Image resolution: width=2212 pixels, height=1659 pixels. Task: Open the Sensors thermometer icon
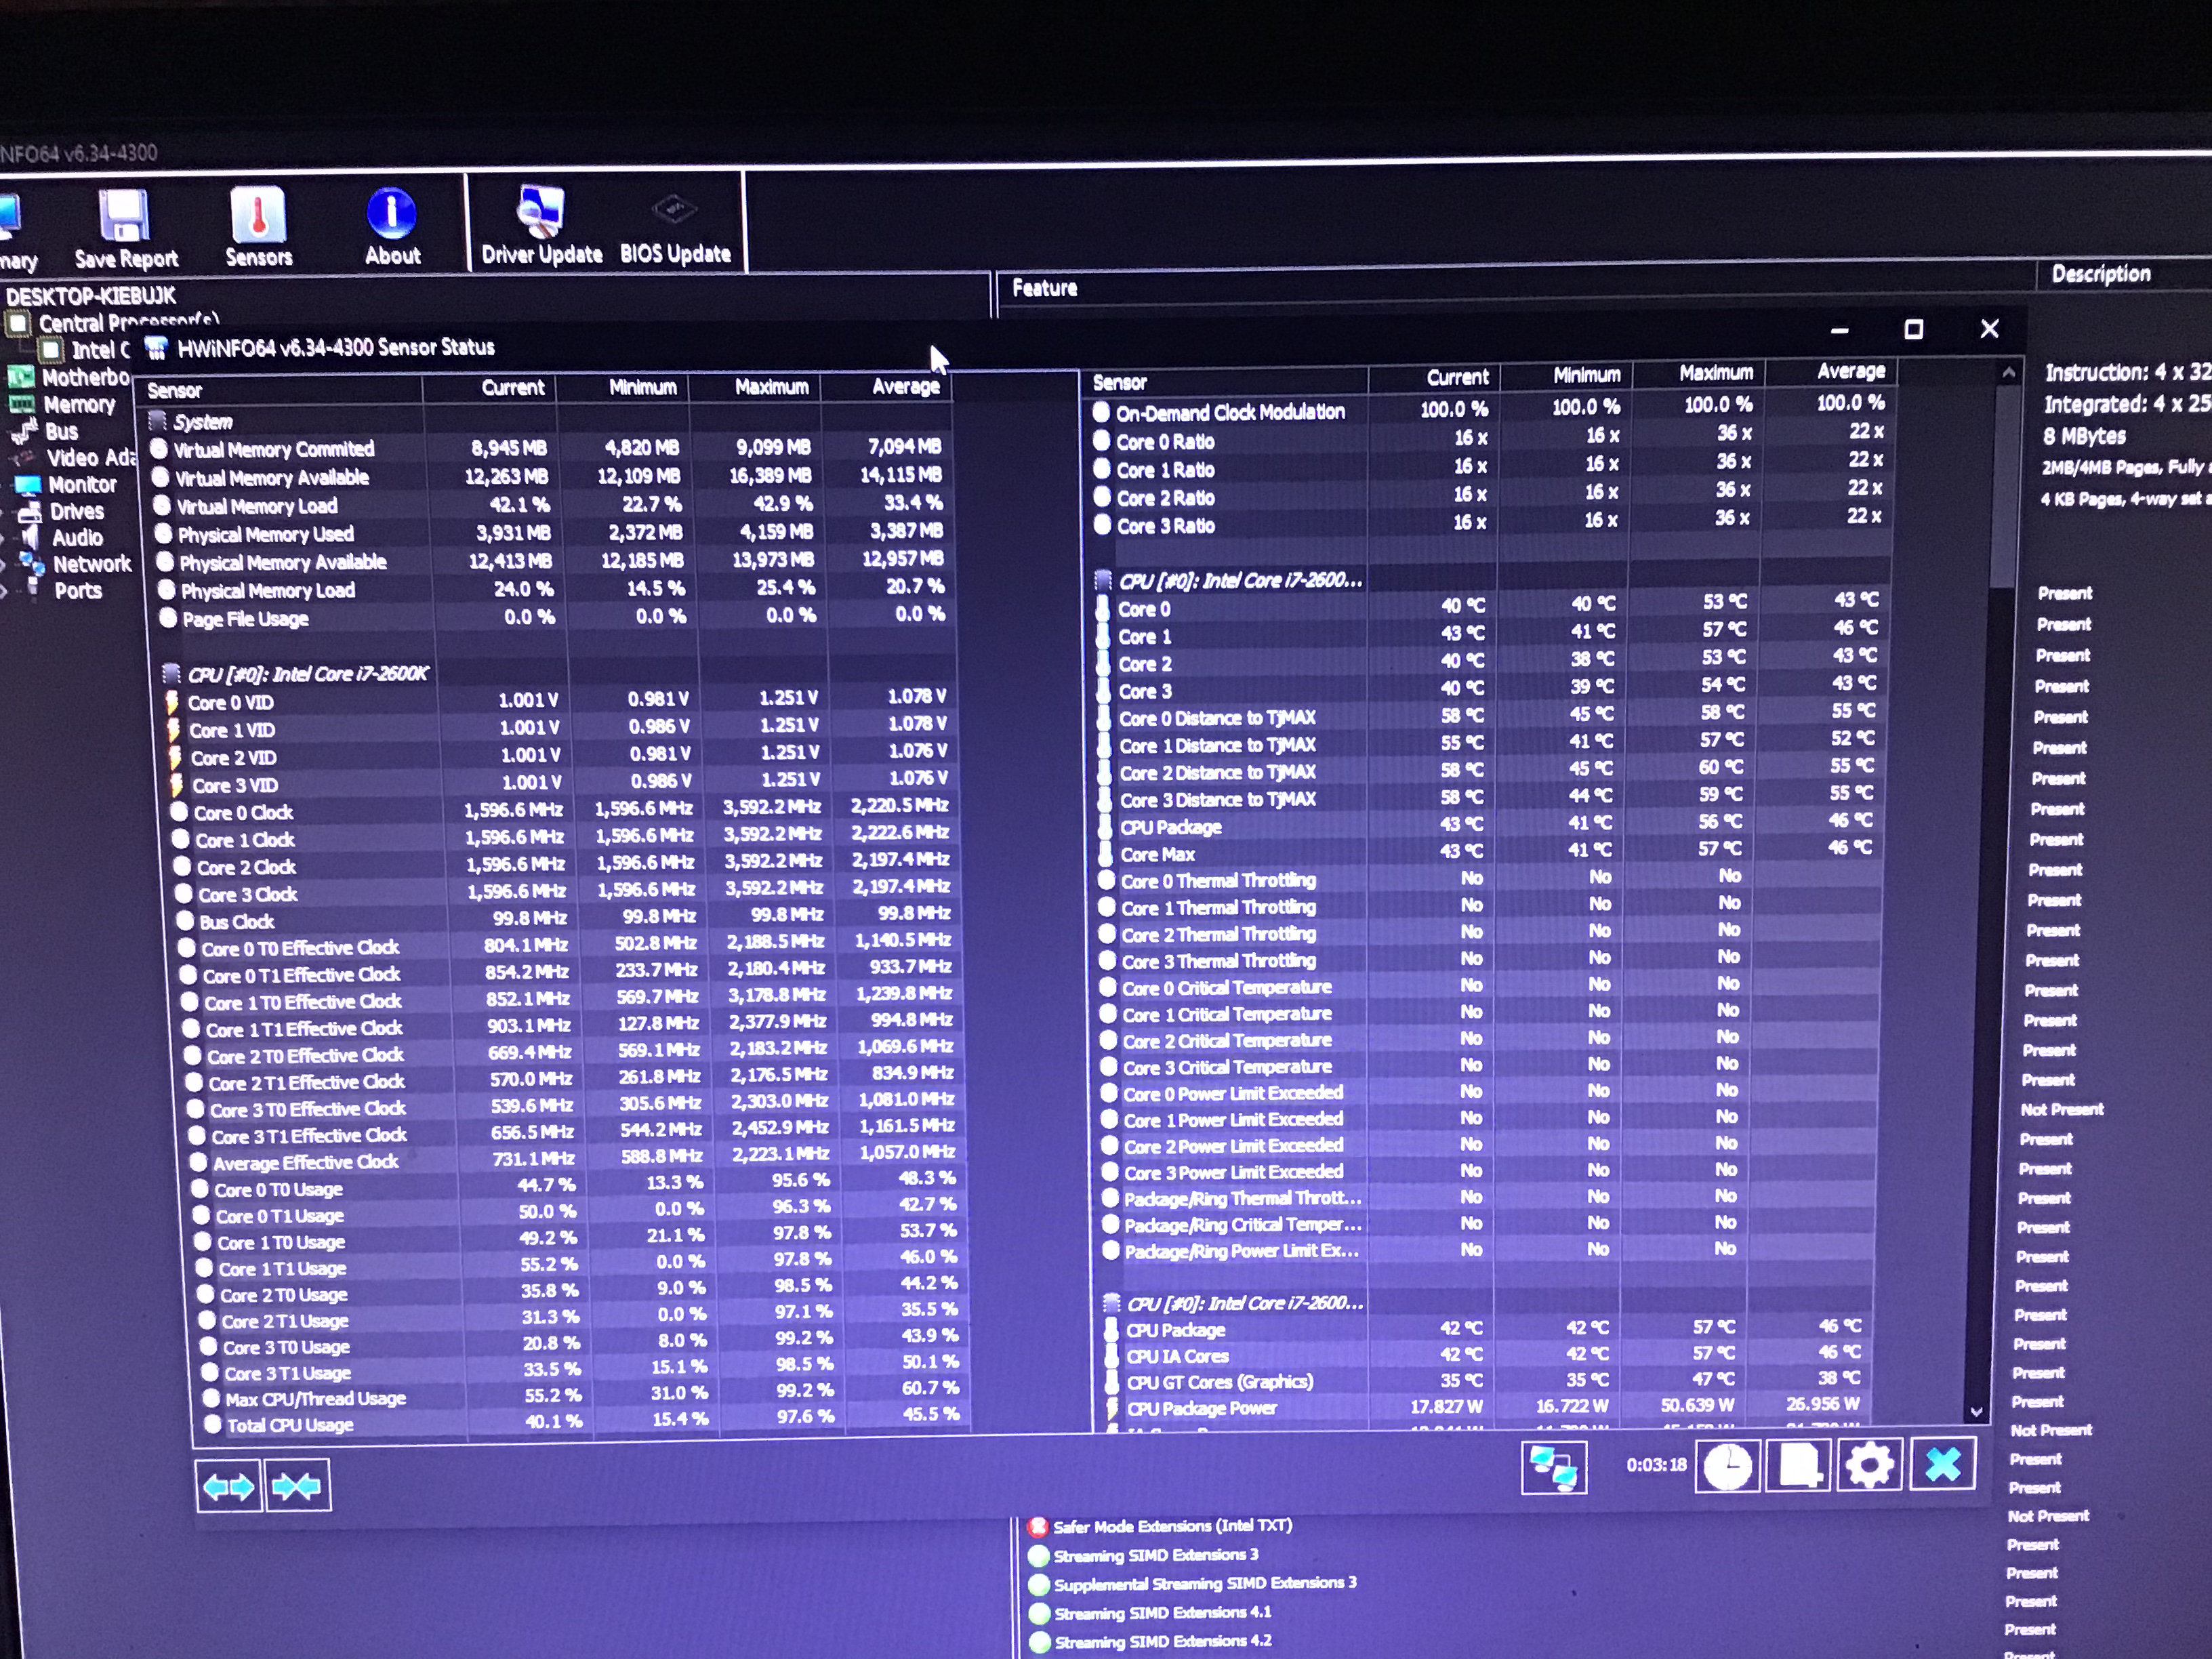click(258, 215)
